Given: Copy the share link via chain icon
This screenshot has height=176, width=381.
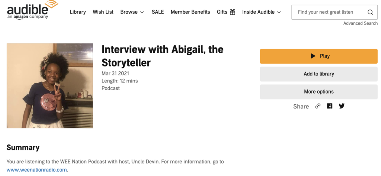Looking at the screenshot, I should pyautogui.click(x=318, y=106).
